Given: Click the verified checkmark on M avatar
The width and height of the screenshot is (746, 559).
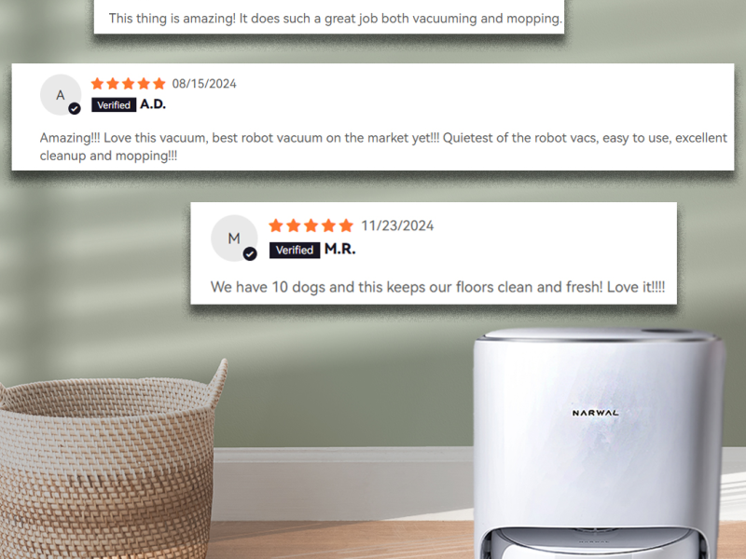Looking at the screenshot, I should (250, 253).
